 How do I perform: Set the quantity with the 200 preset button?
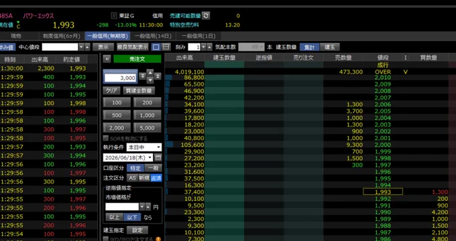click(147, 102)
